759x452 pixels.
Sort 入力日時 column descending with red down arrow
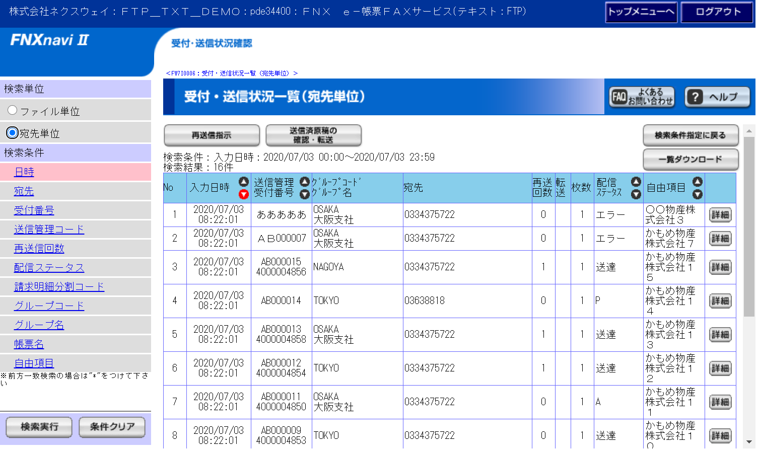[x=244, y=194]
